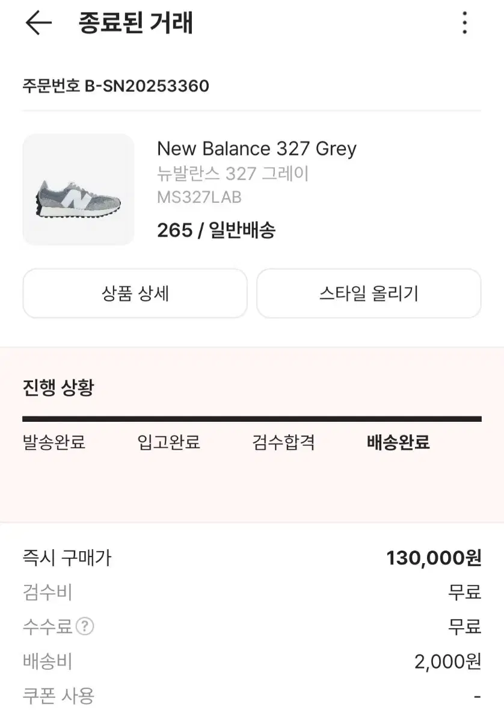Select the 입고완료 progress step
This screenshot has height=722, width=504.
168,443
